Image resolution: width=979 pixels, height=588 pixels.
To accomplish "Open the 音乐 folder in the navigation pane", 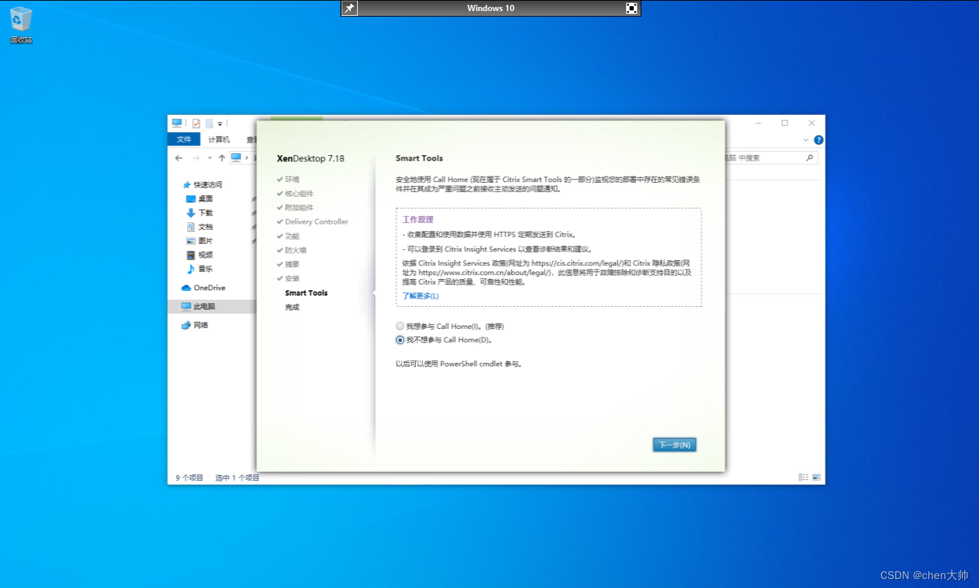I will 205,269.
